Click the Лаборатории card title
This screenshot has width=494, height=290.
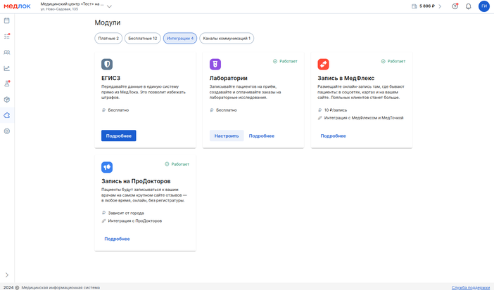click(x=229, y=78)
